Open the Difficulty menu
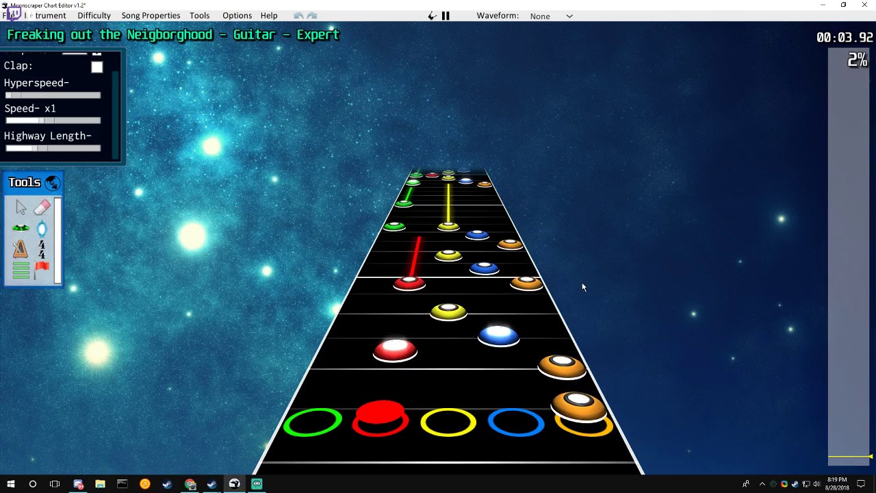This screenshot has width=876, height=493. pos(94,16)
